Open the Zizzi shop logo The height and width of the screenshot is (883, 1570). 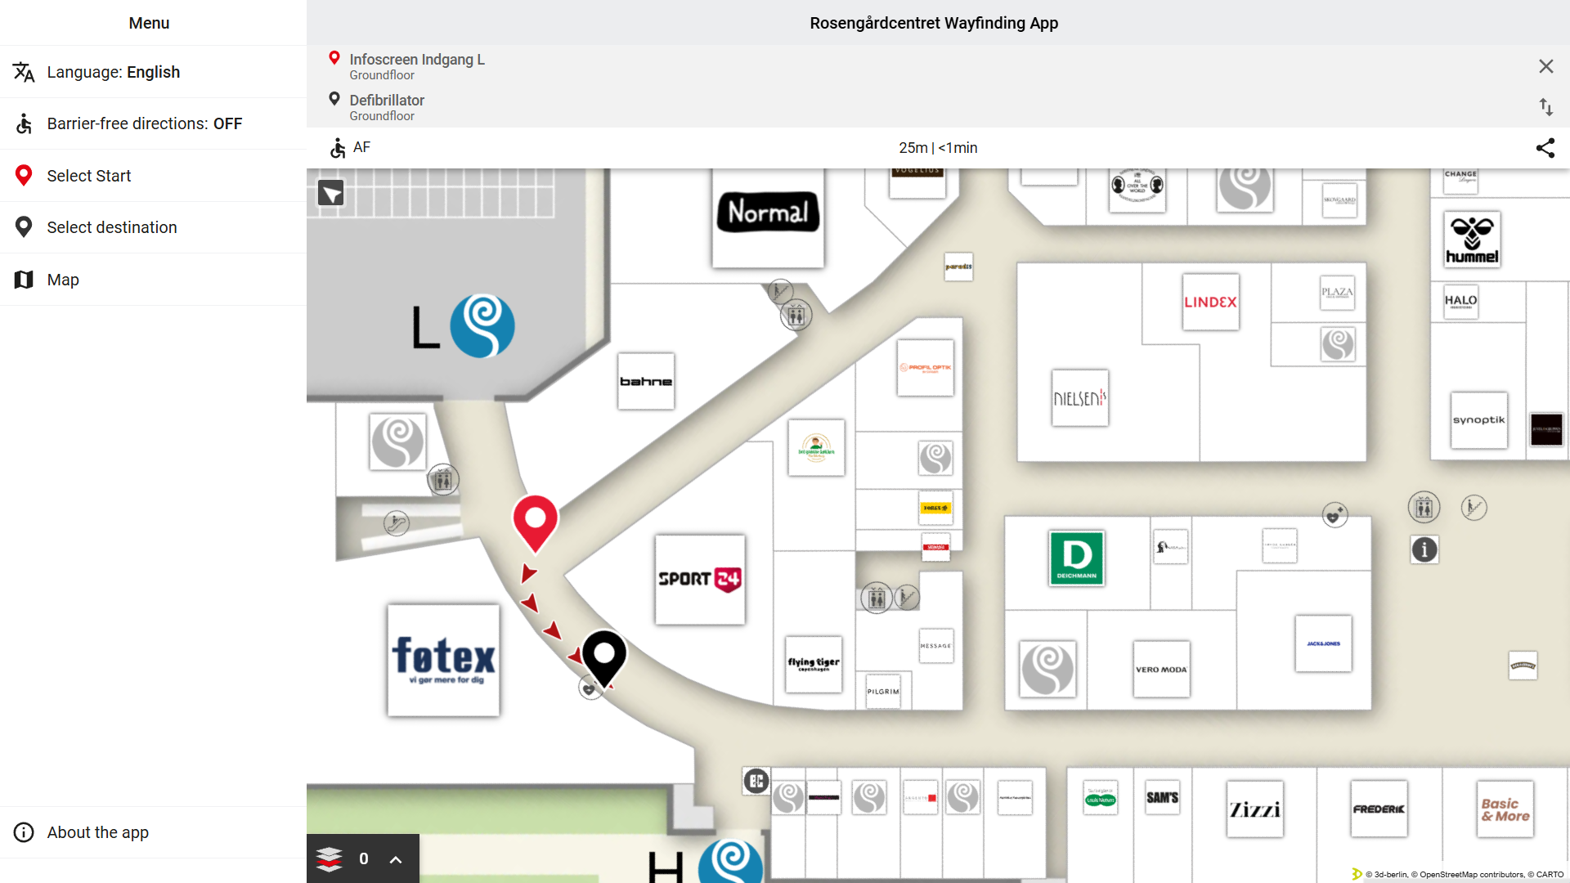tap(1255, 809)
